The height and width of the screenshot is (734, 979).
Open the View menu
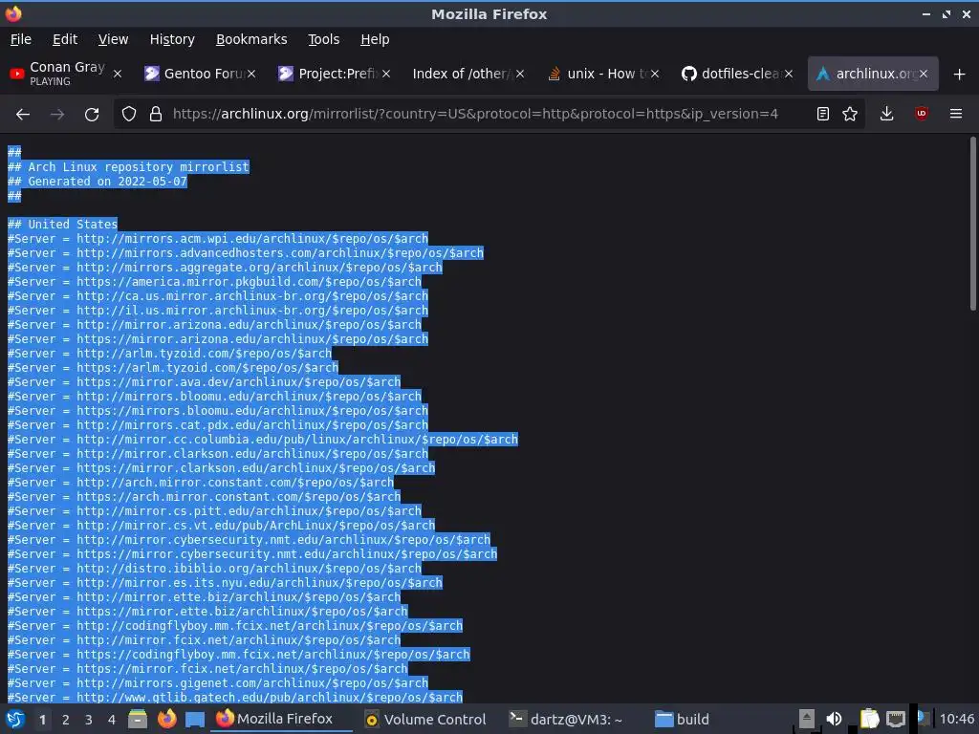[x=113, y=39]
